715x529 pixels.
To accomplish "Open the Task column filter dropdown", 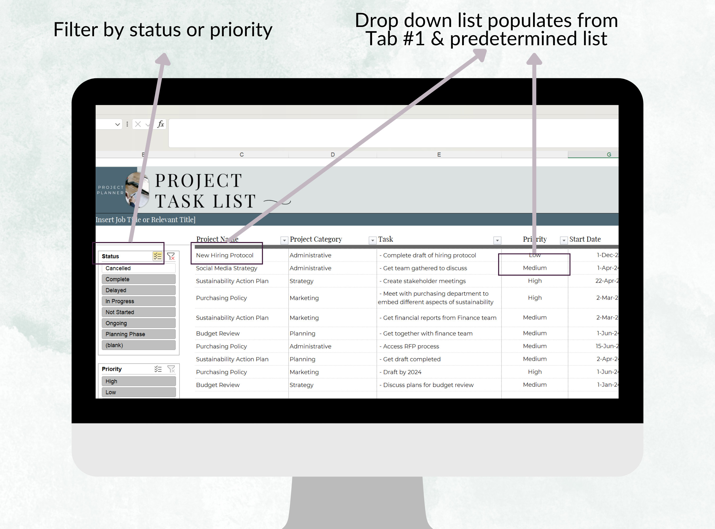I will click(x=497, y=240).
